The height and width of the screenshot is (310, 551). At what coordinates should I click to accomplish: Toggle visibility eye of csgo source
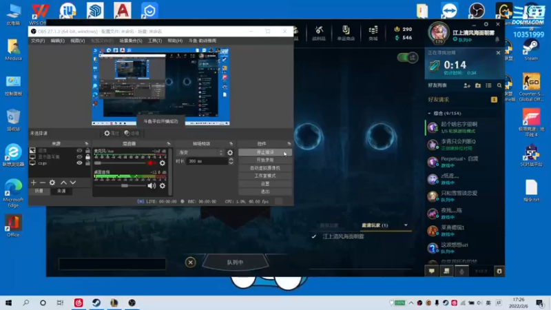click(79, 163)
